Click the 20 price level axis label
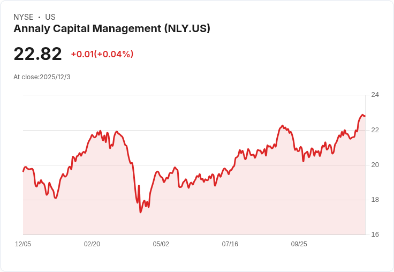The height and width of the screenshot is (272, 394). coord(375,165)
